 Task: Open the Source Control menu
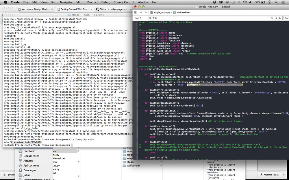point(124,2)
